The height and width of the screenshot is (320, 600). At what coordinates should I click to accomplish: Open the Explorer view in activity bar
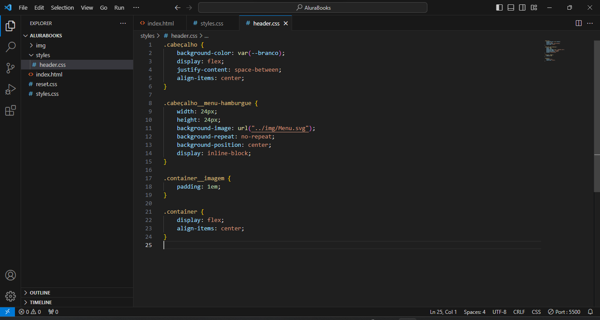click(x=11, y=26)
